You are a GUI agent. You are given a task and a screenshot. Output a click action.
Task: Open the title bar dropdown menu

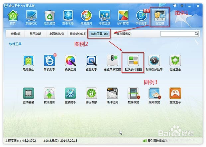pos(182,6)
